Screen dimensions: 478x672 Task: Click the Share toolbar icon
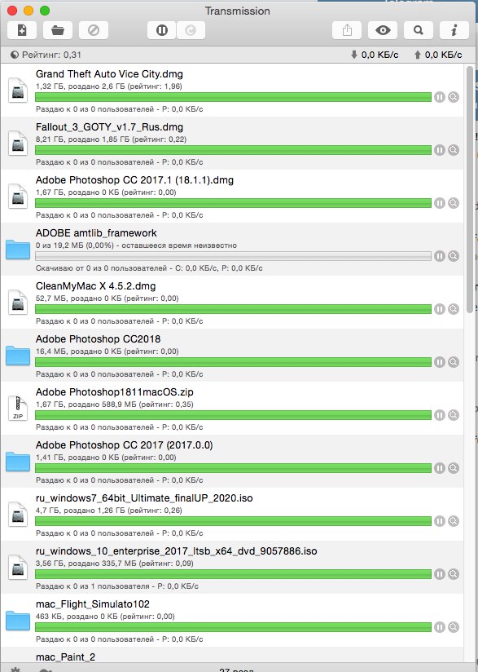[x=347, y=30]
